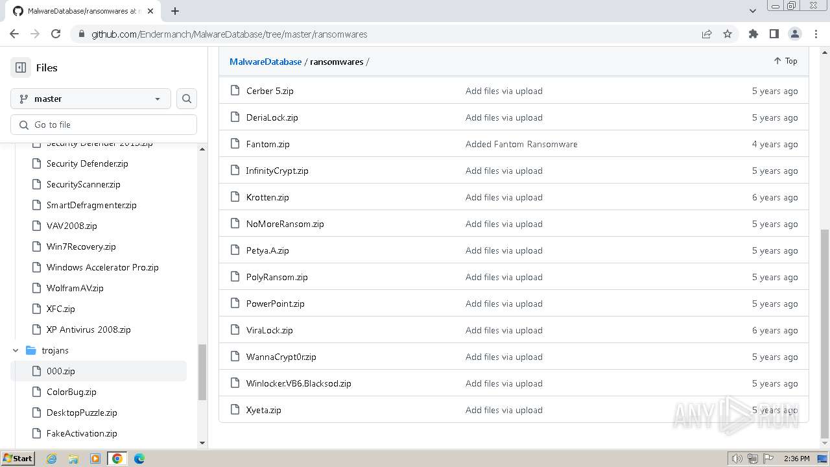Reload the current page
Screen dimensions: 830x467
[56, 34]
